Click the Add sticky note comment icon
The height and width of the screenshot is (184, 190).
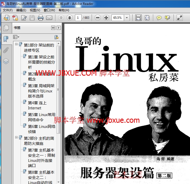[x=159, y=18]
